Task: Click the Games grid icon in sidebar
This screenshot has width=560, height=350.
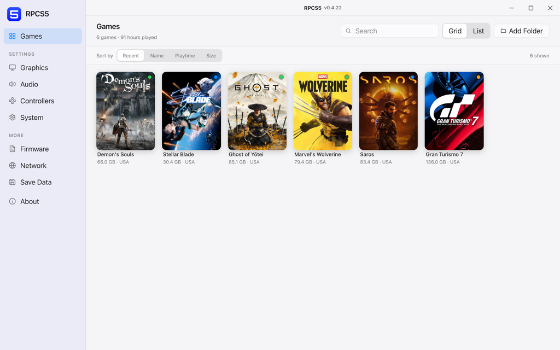Action: (13, 36)
